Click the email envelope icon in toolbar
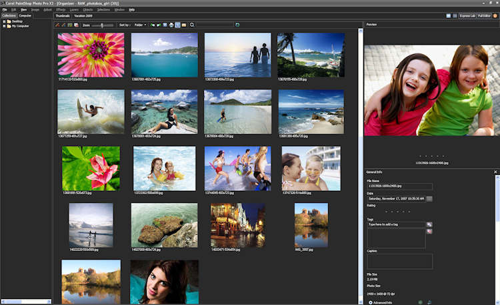 [183, 25]
